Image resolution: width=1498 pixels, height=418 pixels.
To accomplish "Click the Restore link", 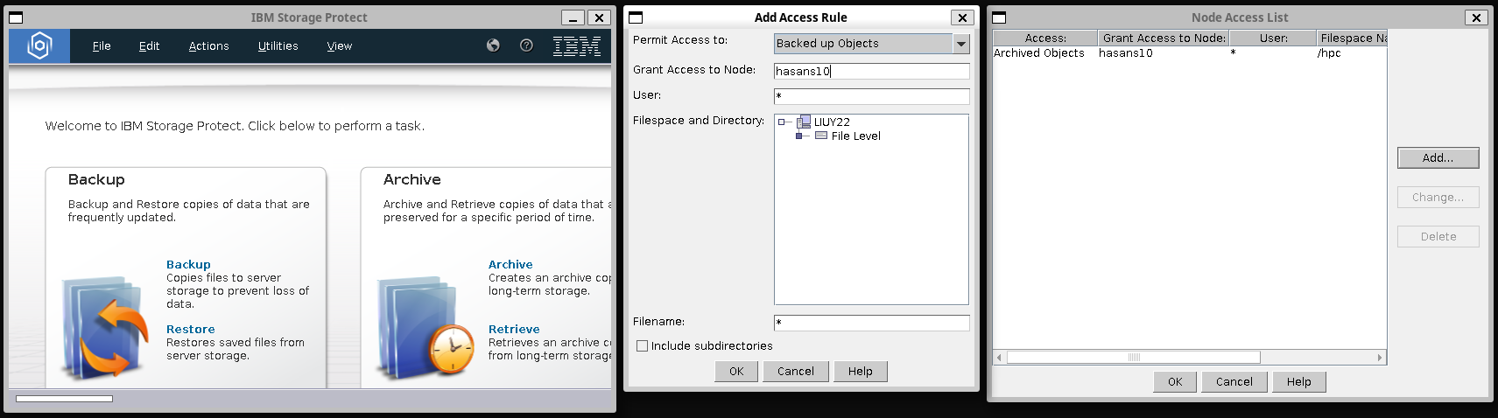I will [x=190, y=329].
